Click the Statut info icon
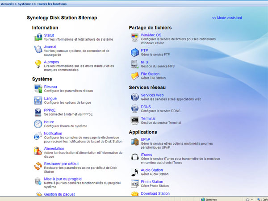This screenshot has height=201, width=268. click(x=38, y=37)
